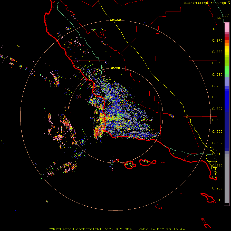Click the 0.627 scale value

coord(217,109)
